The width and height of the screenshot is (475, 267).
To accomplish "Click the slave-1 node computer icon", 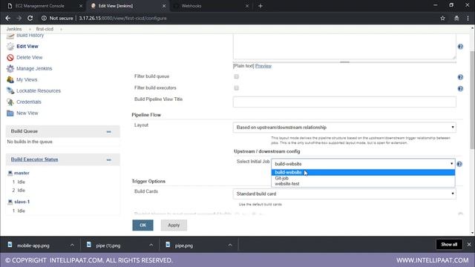I will coord(10,202).
